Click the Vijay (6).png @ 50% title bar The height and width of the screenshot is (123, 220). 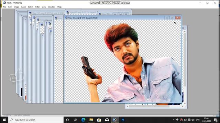coord(83,18)
